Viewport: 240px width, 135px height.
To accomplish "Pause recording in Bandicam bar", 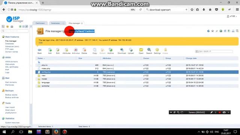I will coord(216,112).
